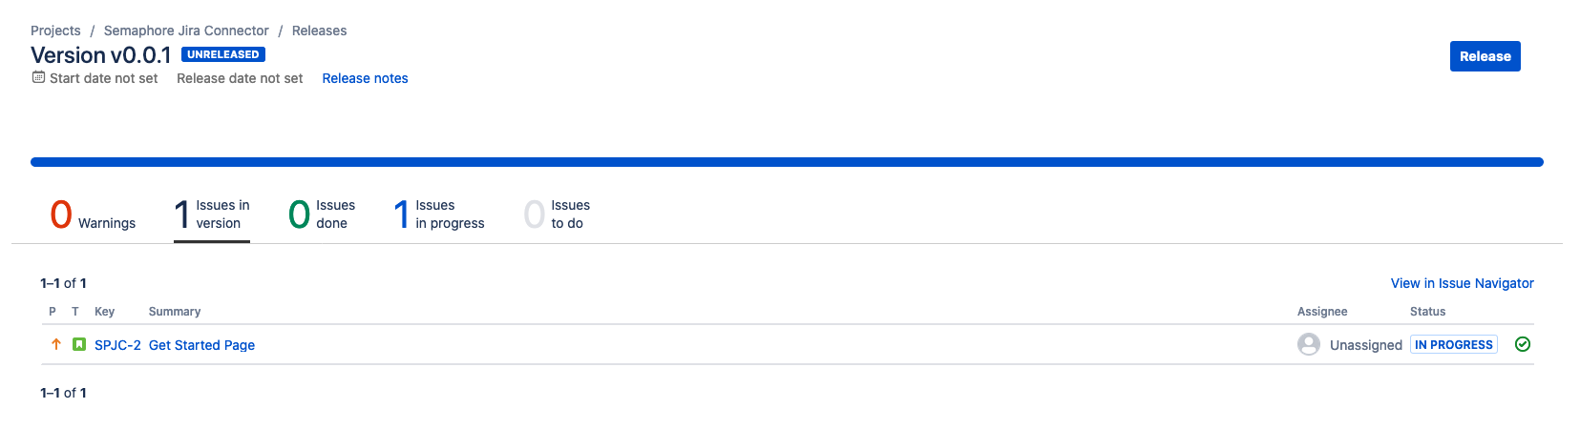The image size is (1580, 429).
Task: Select the Issues in progress tab
Action: 439,214
